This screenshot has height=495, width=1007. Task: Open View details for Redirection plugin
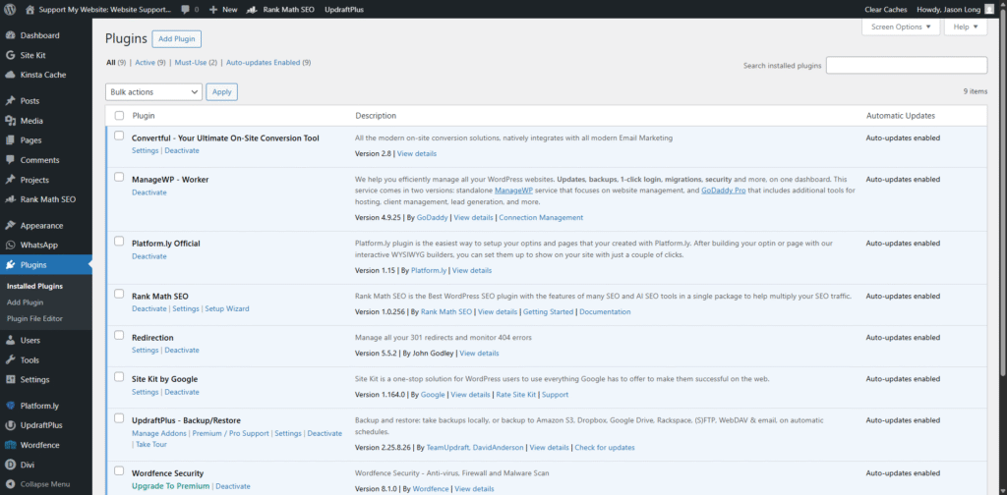479,354
